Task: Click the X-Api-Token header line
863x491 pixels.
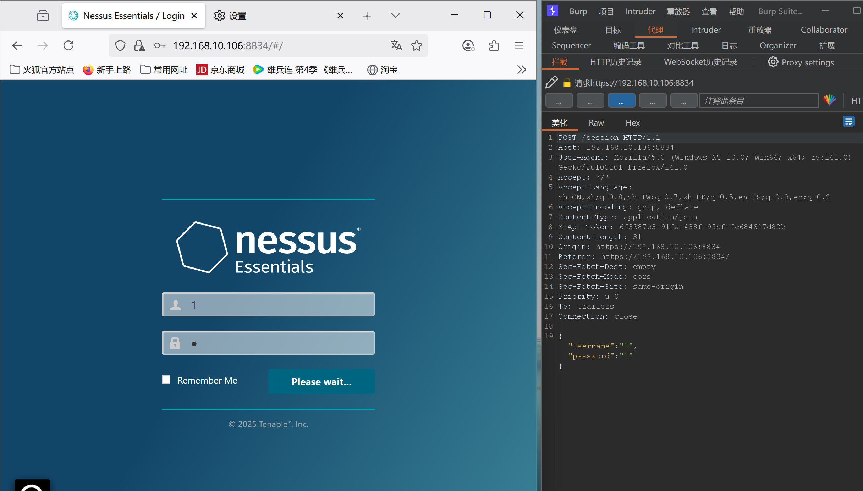Action: [x=671, y=227]
